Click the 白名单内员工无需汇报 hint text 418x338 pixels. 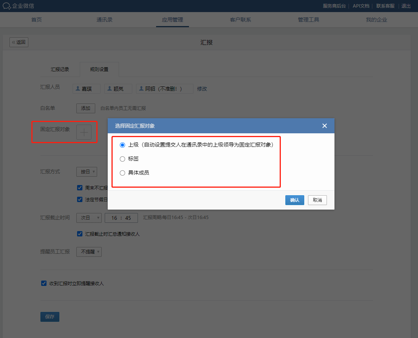tap(123, 108)
